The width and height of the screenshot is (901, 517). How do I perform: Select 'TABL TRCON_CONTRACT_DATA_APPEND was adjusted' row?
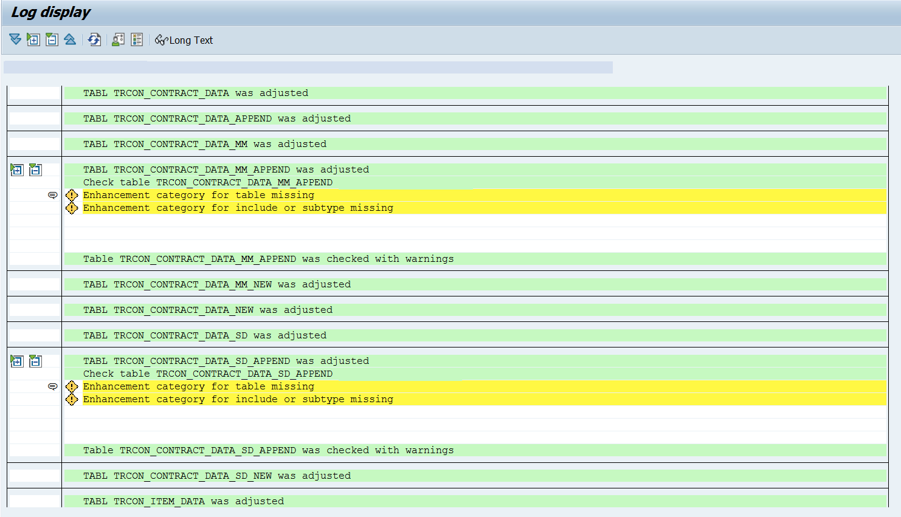pos(475,118)
